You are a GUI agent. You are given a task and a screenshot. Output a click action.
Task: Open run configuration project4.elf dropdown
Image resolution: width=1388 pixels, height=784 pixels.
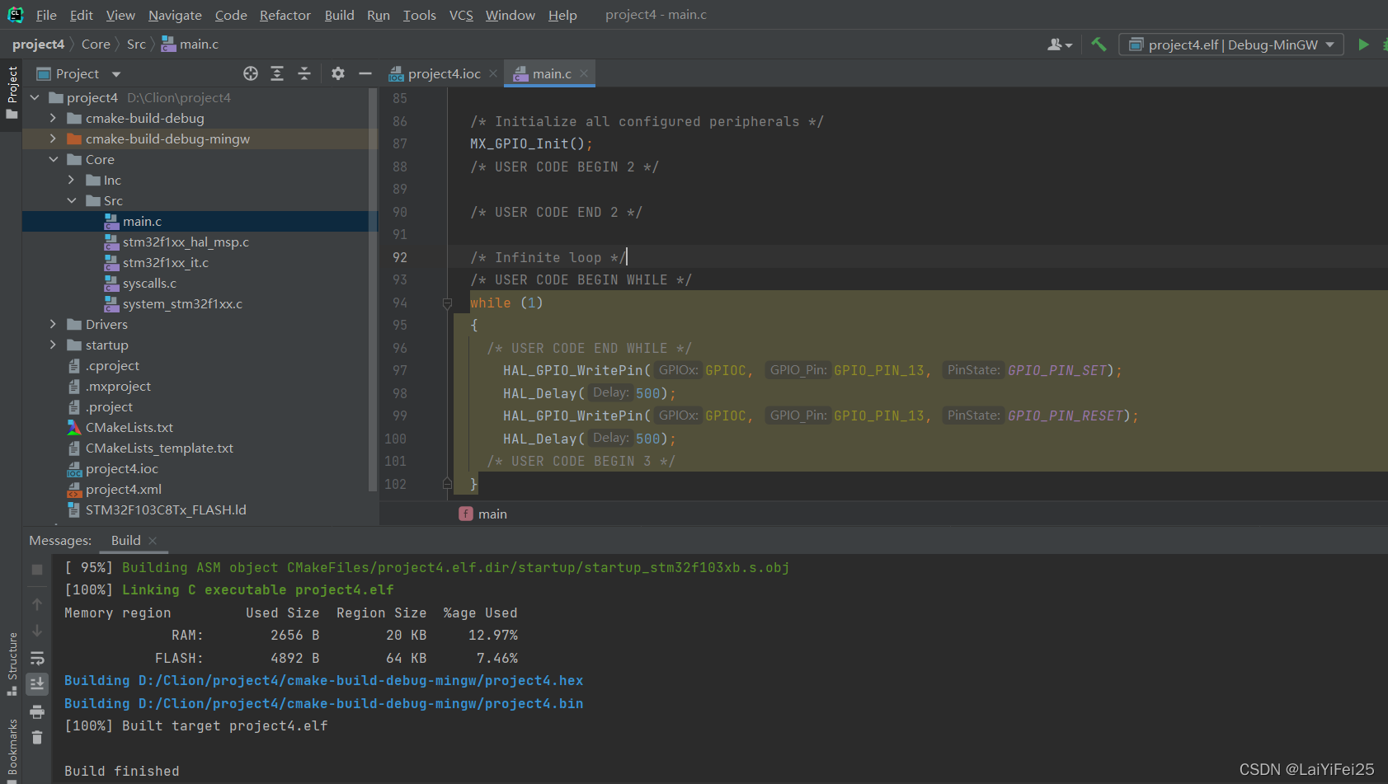click(x=1231, y=45)
